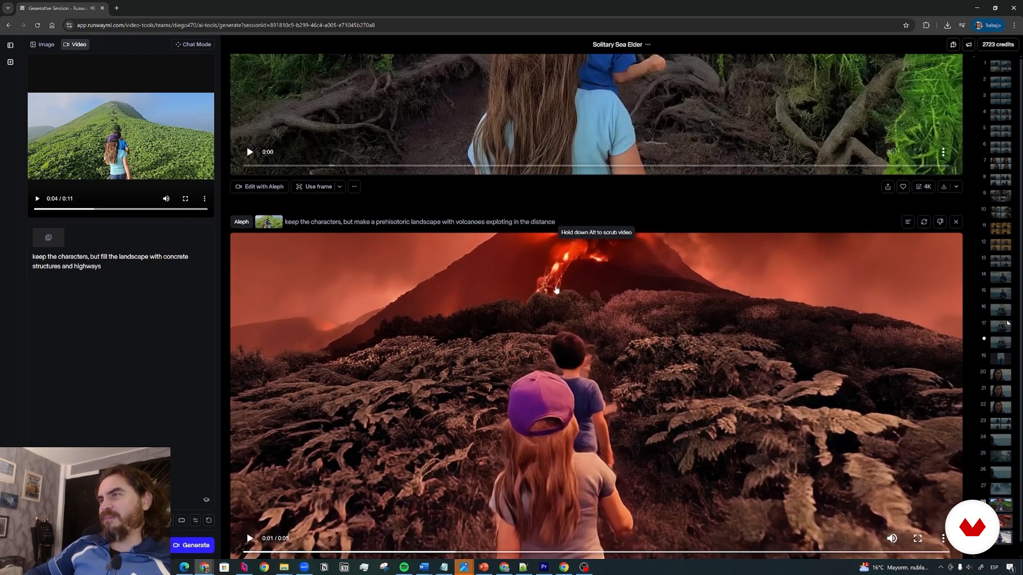Click the Generate button
The height and width of the screenshot is (575, 1023).
click(x=192, y=545)
